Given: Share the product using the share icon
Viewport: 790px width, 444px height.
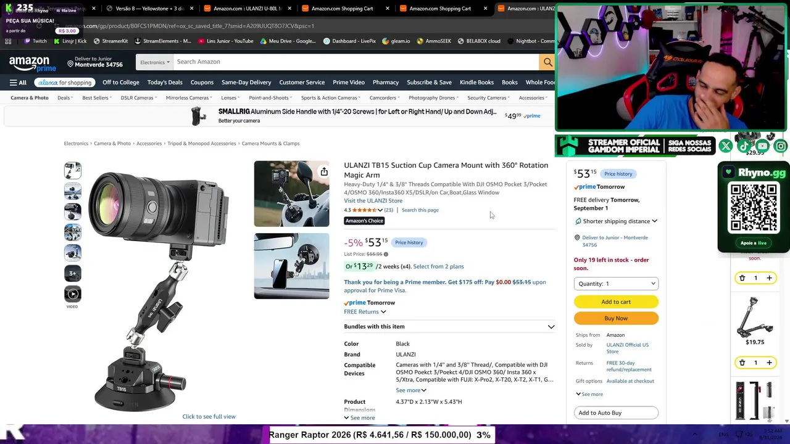Looking at the screenshot, I should pyautogui.click(x=323, y=171).
